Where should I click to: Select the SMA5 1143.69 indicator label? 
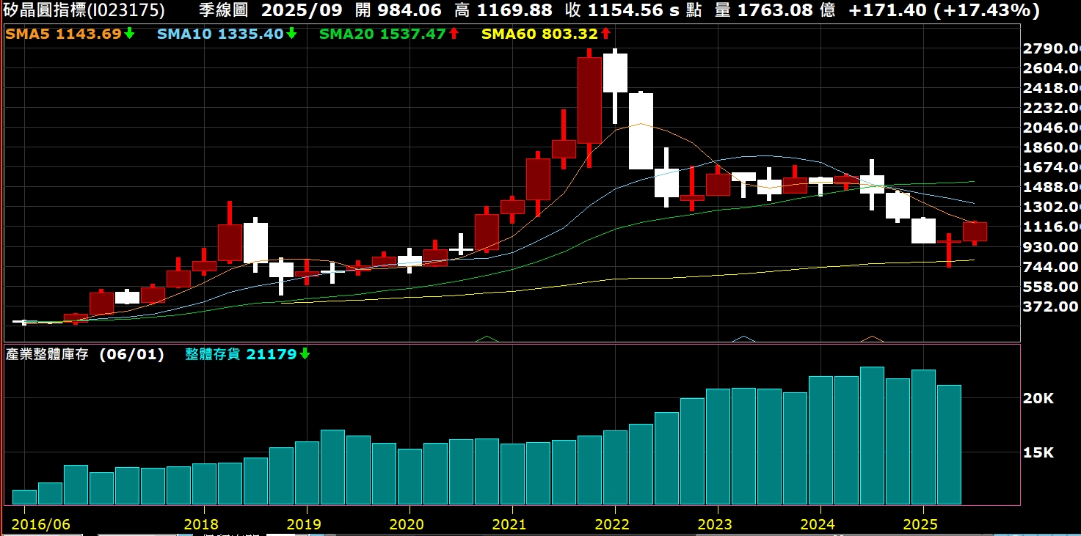[63, 34]
